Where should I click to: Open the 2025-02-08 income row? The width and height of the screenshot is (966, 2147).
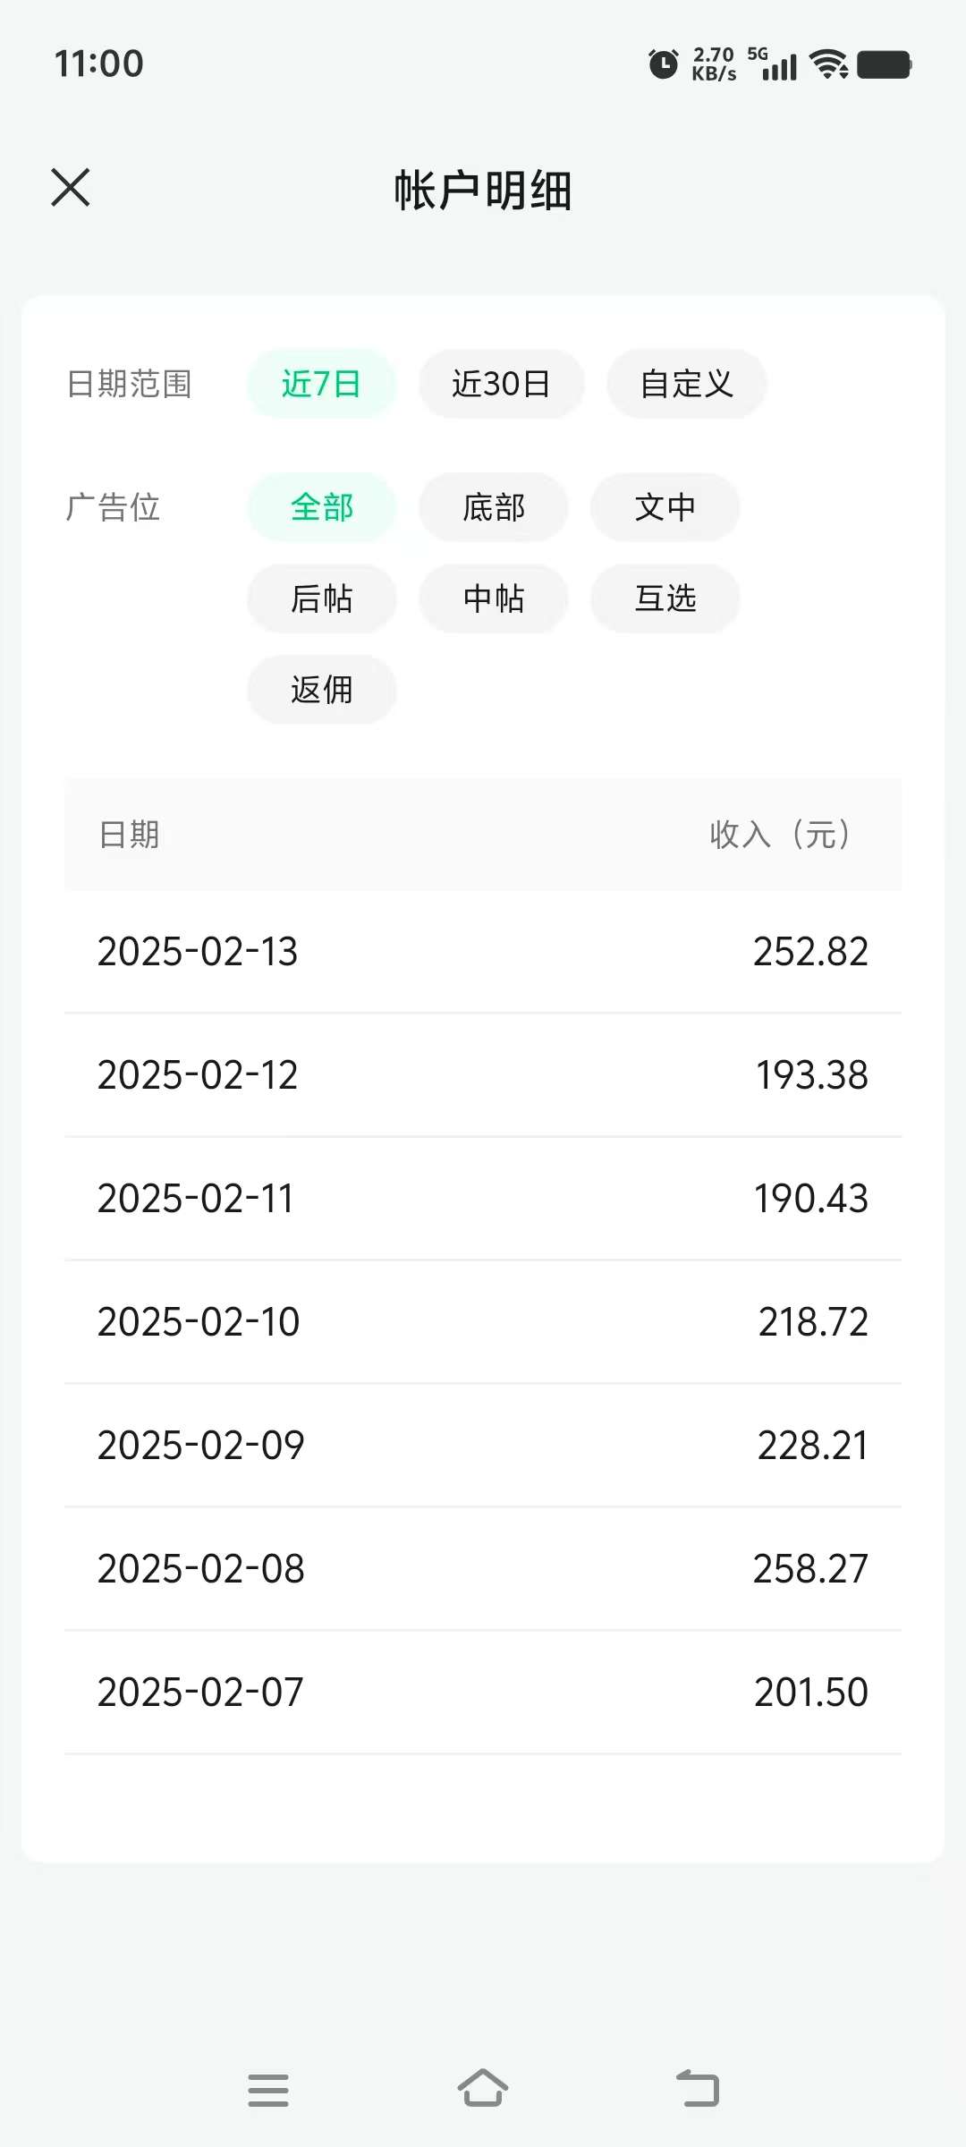click(x=483, y=1569)
